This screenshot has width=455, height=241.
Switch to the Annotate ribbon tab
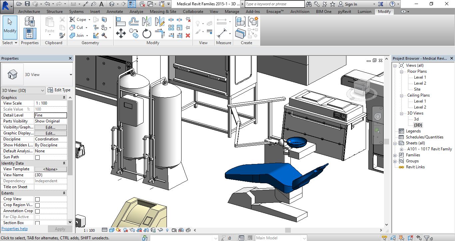[115, 11]
